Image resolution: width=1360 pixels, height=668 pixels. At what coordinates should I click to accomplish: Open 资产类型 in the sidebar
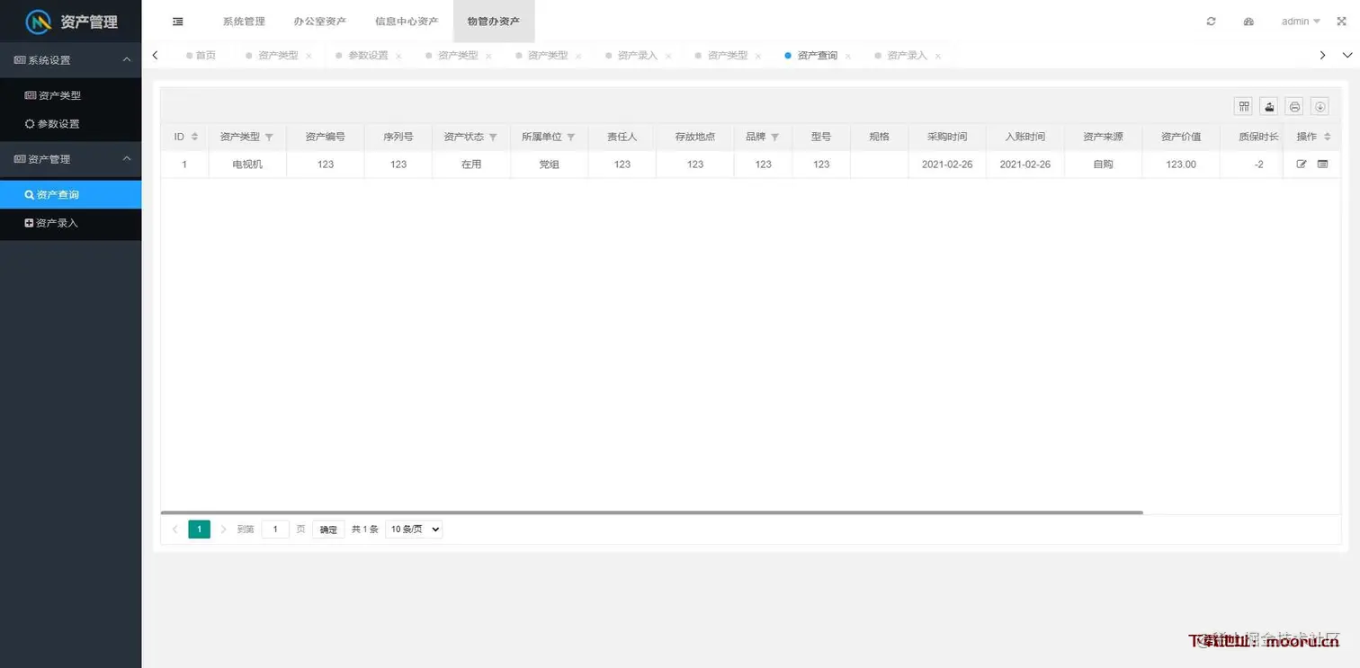[70, 95]
